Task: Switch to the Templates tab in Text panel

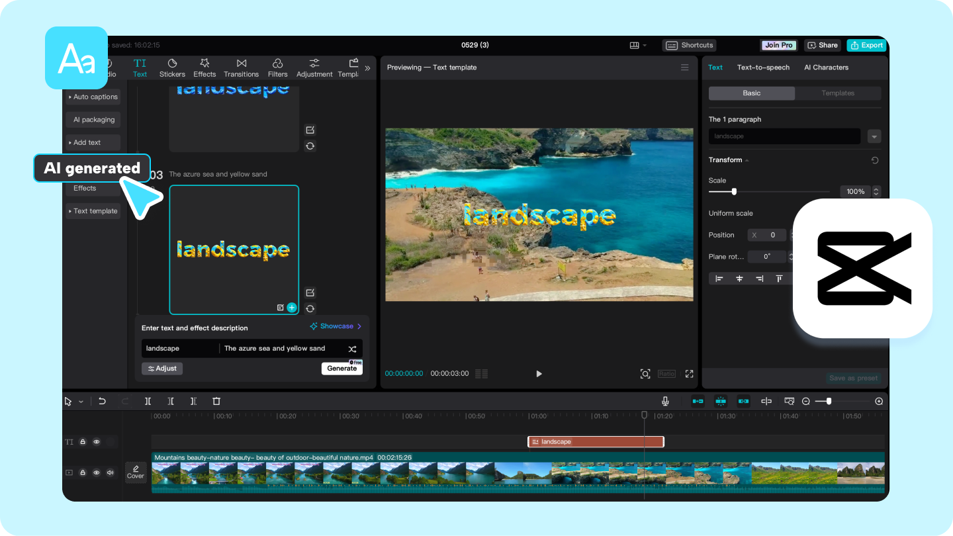Action: 838,93
